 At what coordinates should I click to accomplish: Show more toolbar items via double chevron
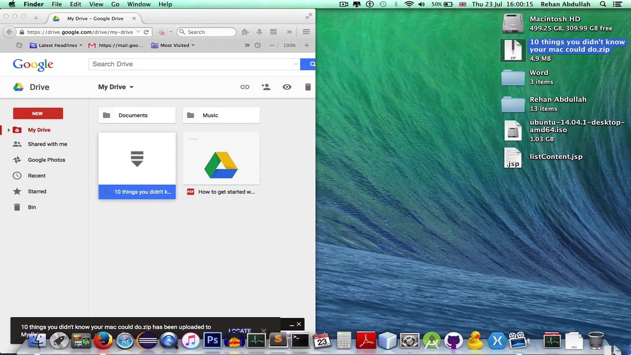[289, 32]
